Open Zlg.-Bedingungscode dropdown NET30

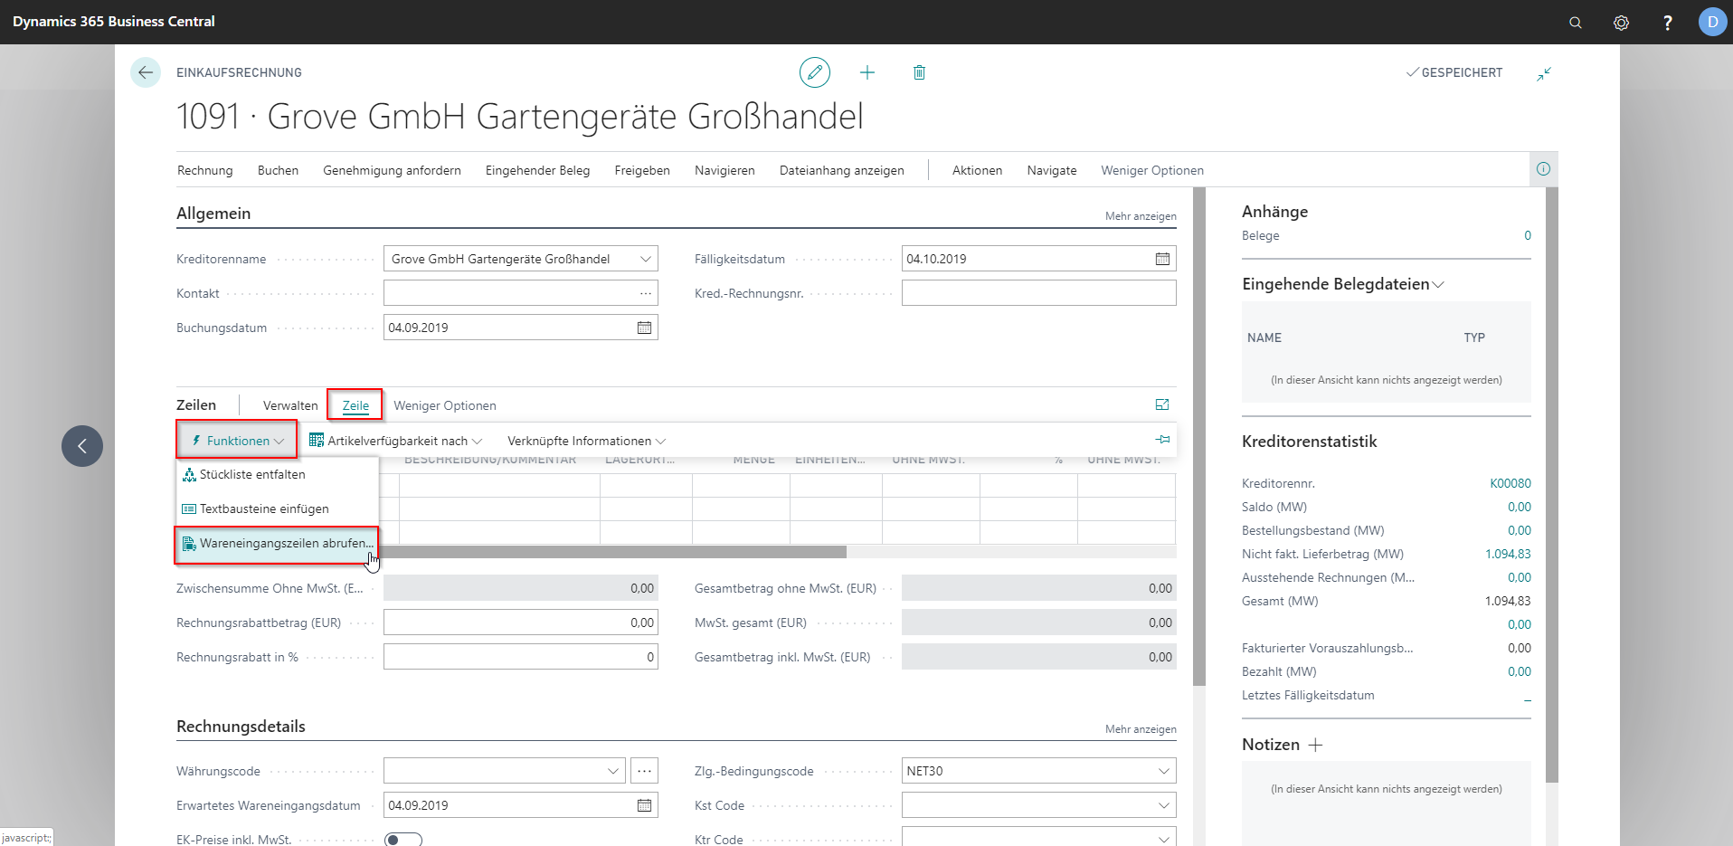pos(1163,771)
